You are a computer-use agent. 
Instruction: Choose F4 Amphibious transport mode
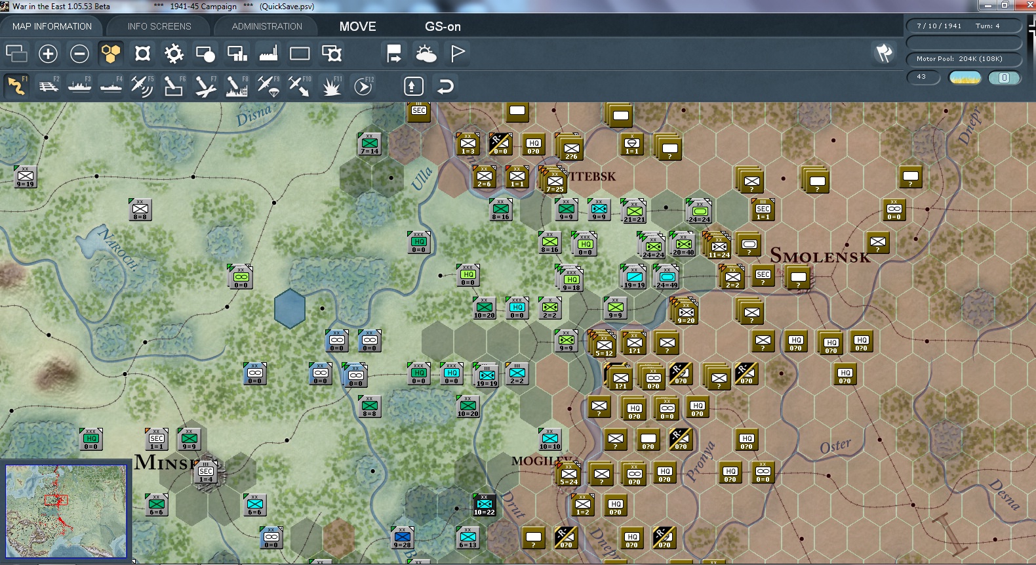click(x=111, y=86)
